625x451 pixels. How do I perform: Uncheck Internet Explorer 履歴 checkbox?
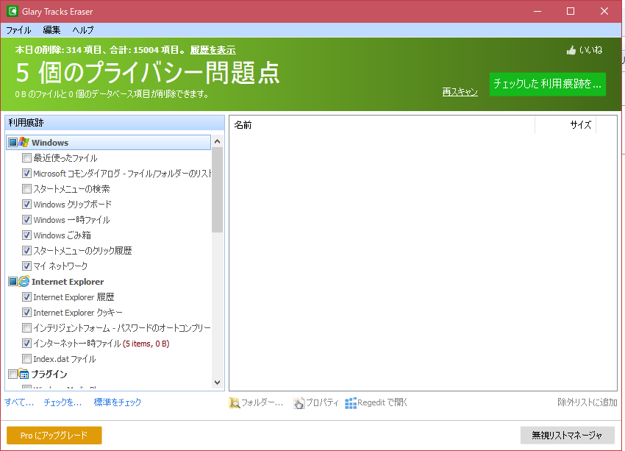pyautogui.click(x=26, y=297)
